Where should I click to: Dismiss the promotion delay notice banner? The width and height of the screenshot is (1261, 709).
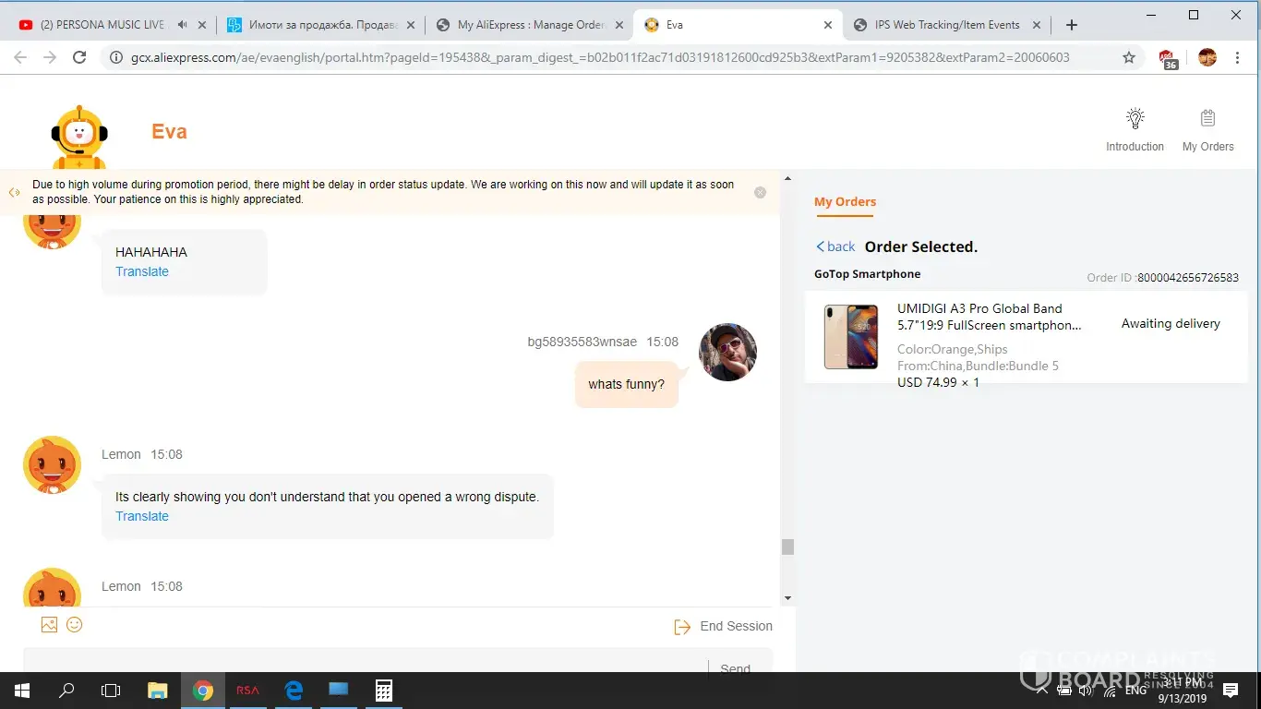[x=760, y=193]
